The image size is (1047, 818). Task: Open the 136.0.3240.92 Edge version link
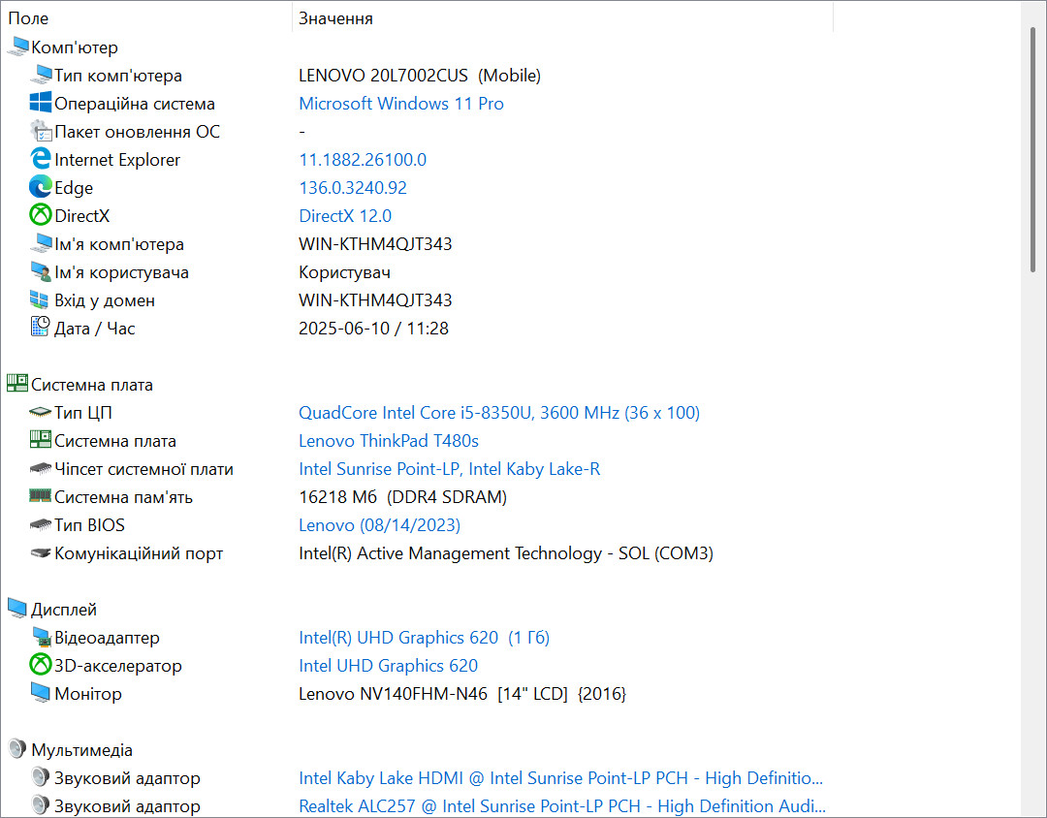point(353,188)
